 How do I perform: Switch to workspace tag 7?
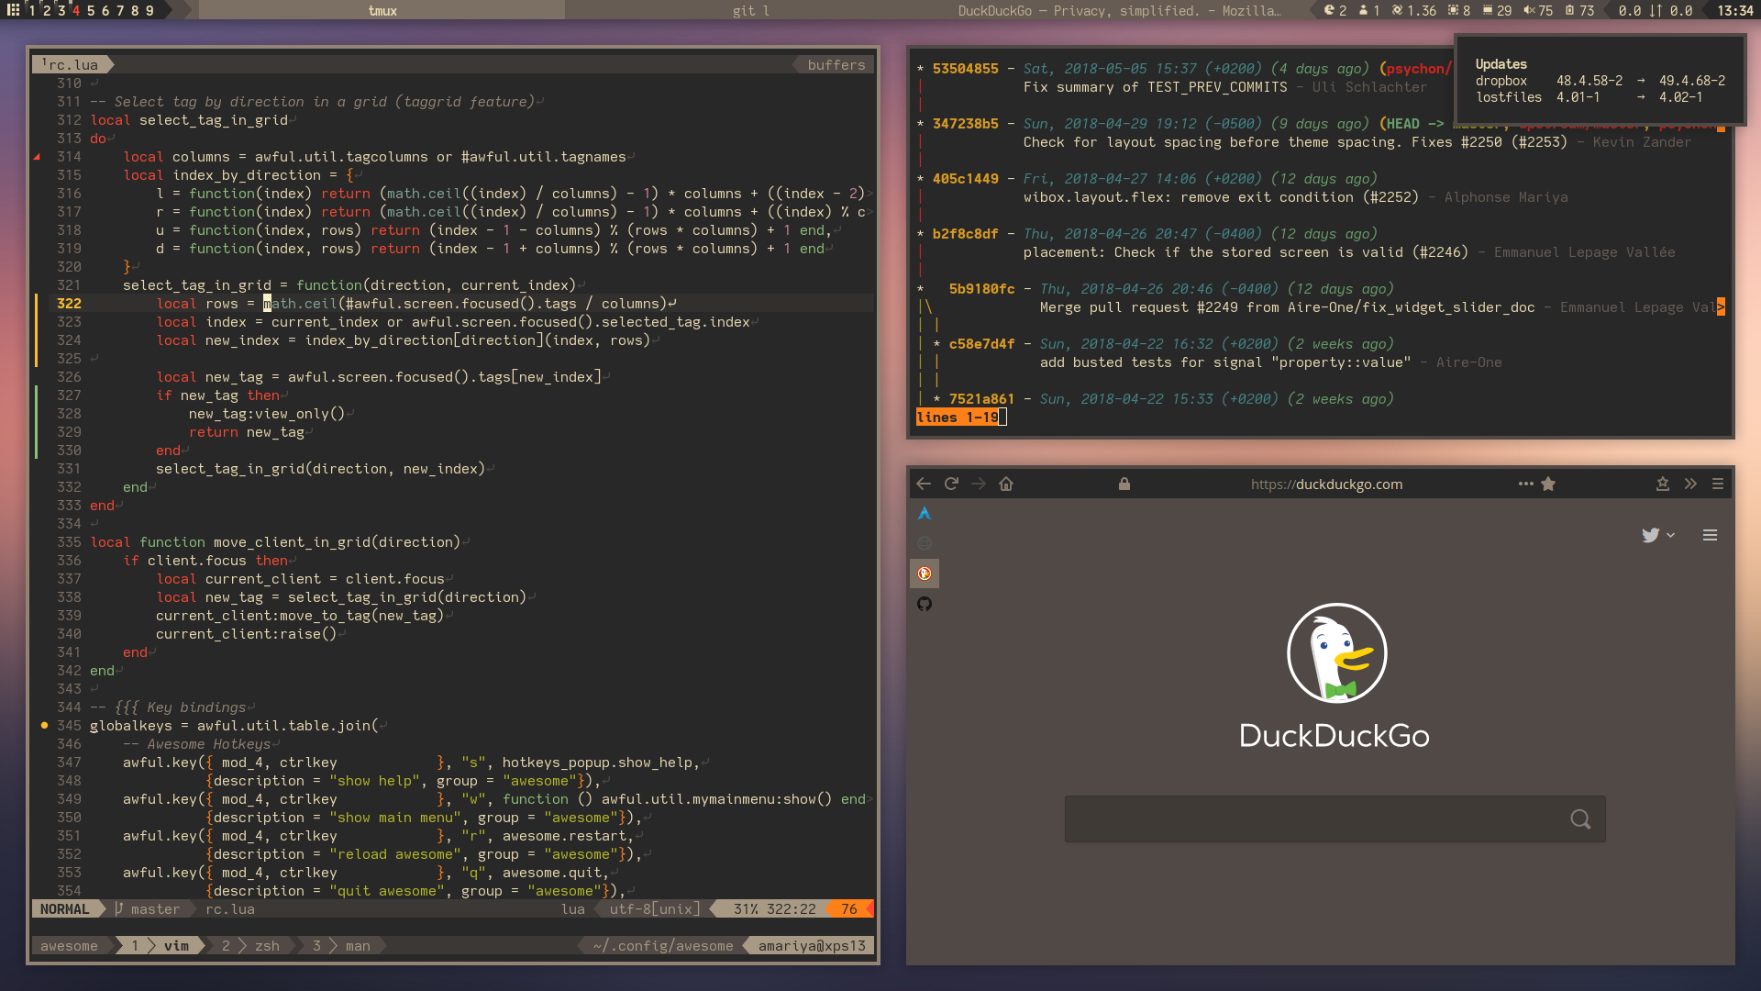click(x=120, y=11)
